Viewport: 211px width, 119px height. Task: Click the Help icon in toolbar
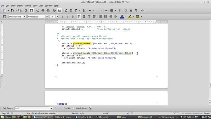click(x=142, y=11)
